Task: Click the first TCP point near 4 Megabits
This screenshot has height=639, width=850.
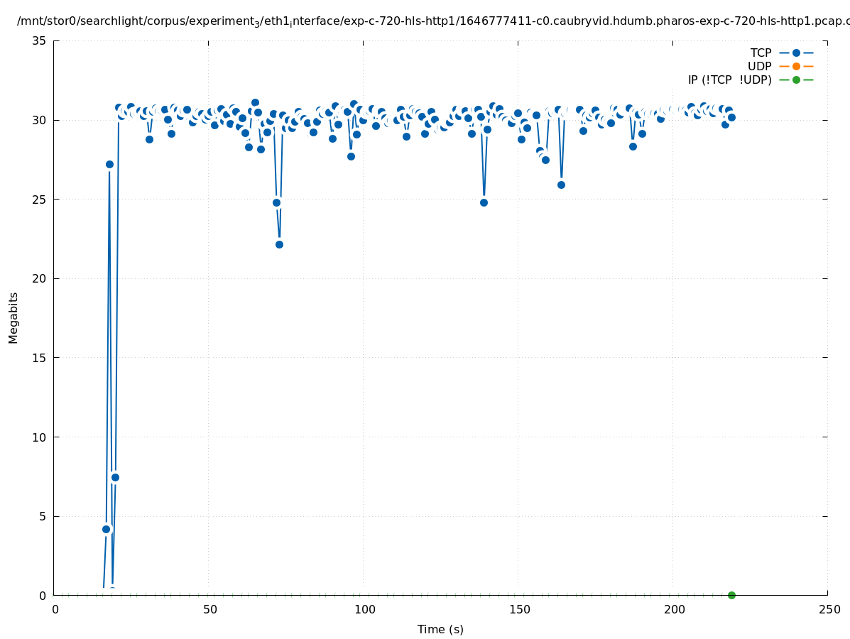Action: click(106, 529)
